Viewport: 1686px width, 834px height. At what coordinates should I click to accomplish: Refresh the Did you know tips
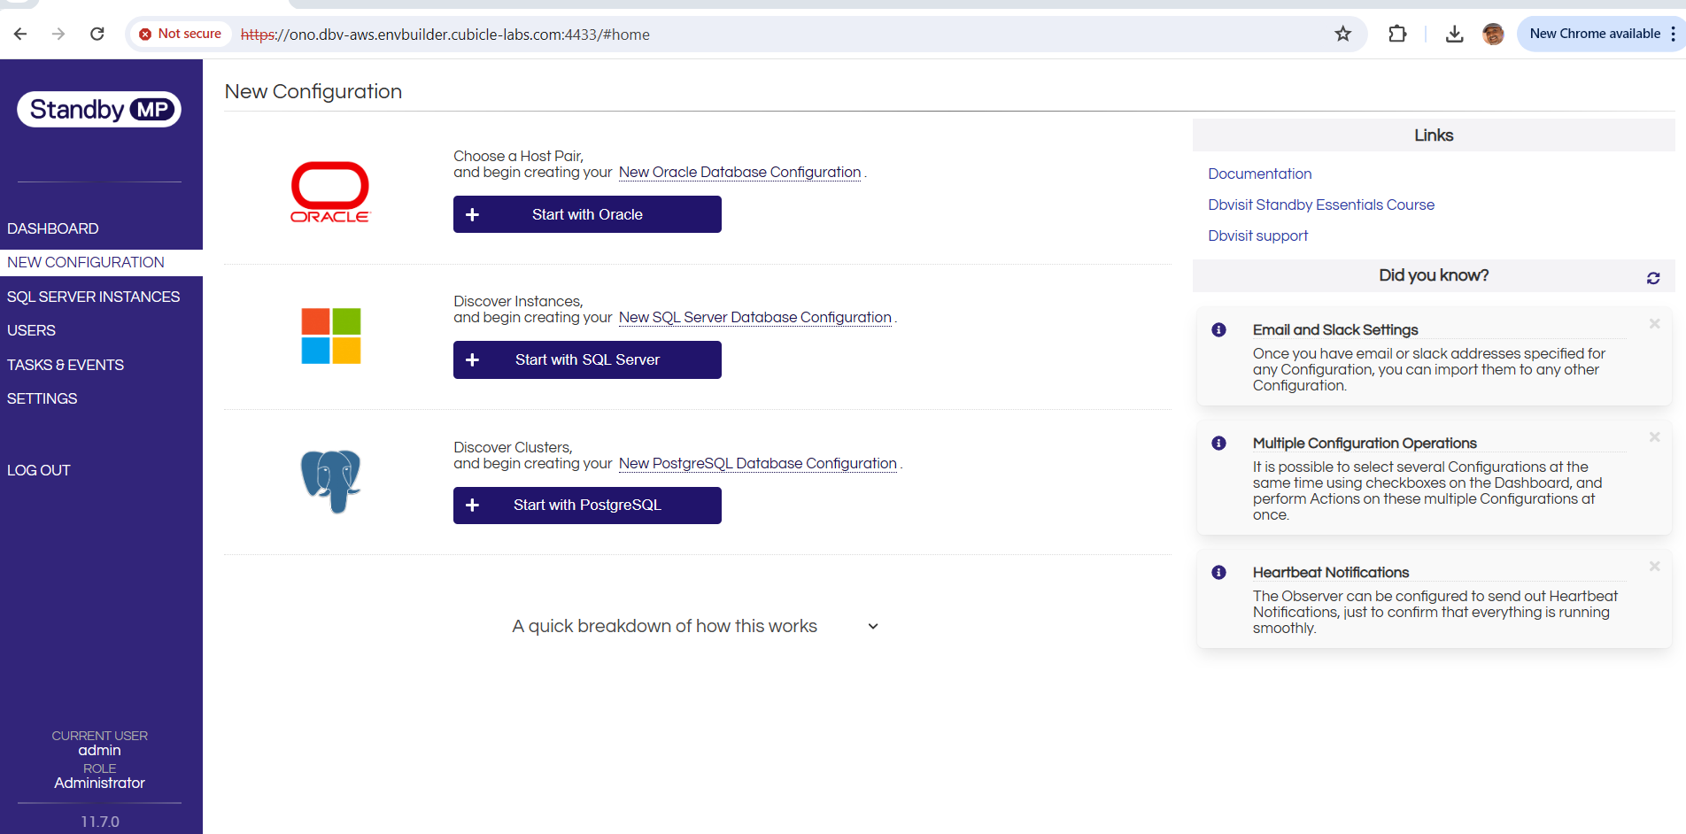point(1653,278)
